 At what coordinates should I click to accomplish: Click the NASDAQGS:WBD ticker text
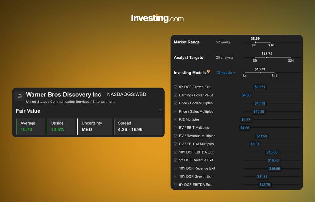[127, 94]
